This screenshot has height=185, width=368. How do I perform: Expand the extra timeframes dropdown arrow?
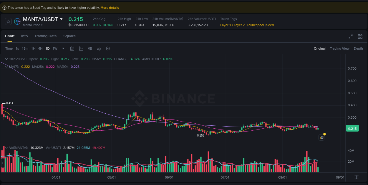(63, 48)
